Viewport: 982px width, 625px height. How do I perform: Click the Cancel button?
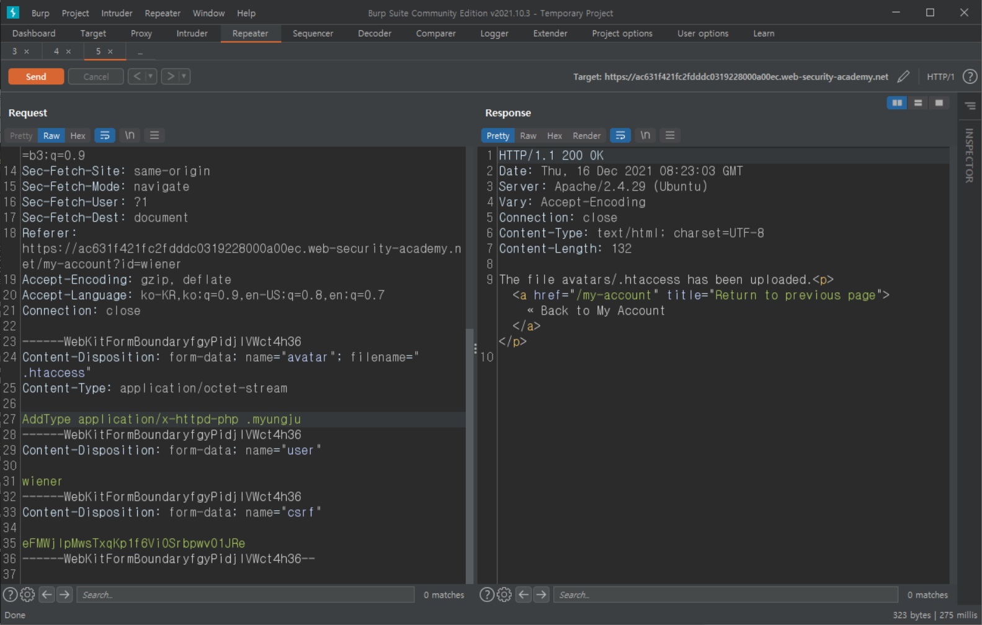[x=96, y=76]
